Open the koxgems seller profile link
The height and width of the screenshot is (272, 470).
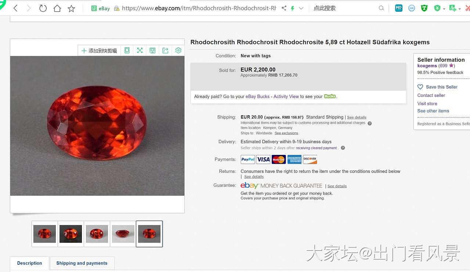pyautogui.click(x=427, y=66)
